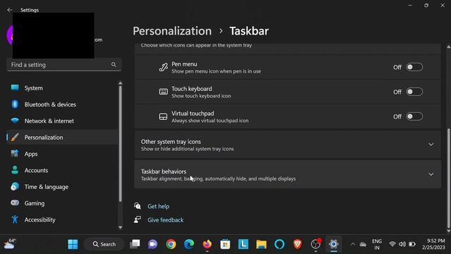This screenshot has width=451, height=254.
Task: Click the Settings gear in taskbar
Action: 333,244
